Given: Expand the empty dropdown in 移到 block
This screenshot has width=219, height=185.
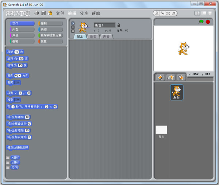Looking at the screenshot, I should point(17,100).
